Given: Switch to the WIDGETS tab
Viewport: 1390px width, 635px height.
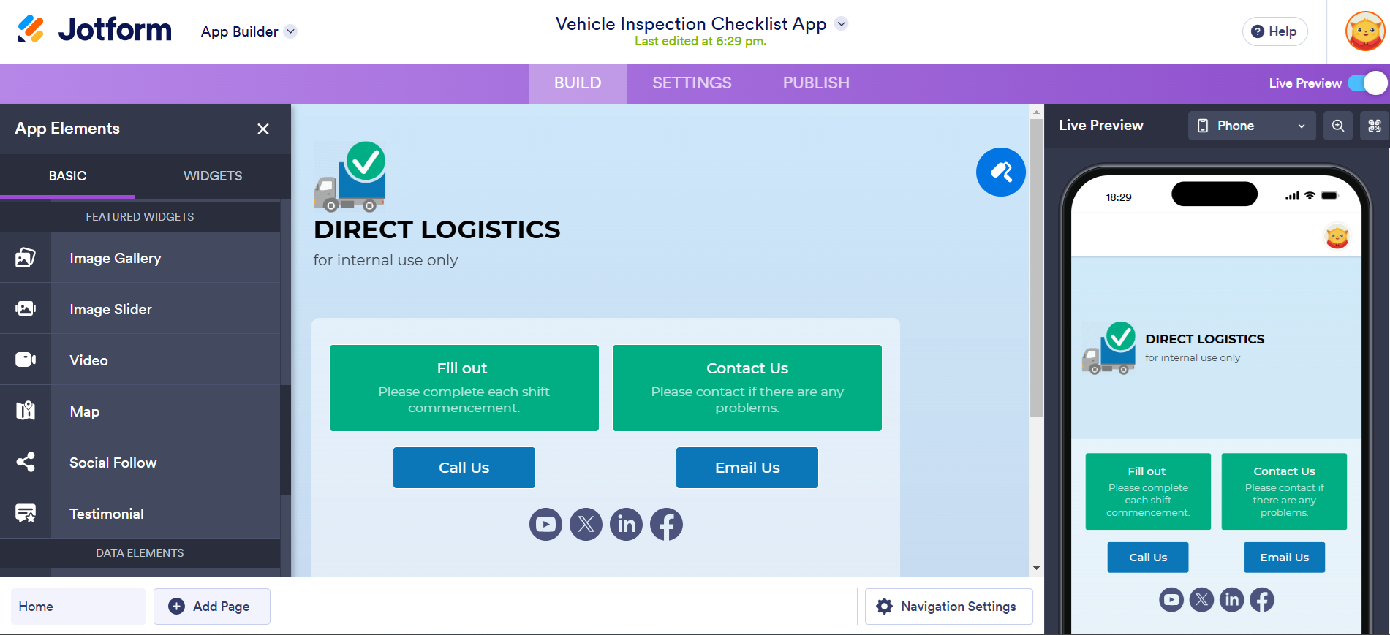Looking at the screenshot, I should (212, 176).
